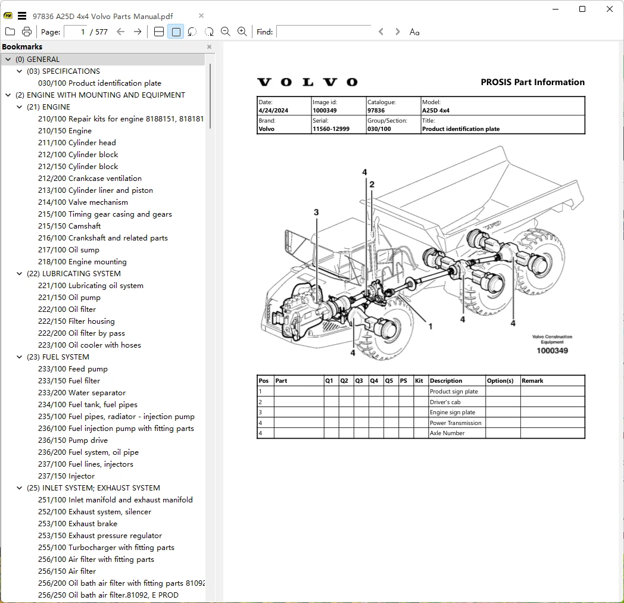Open 215/100 Timing gear casing and gears
Viewport: 624px width, 603px height.
[105, 214]
